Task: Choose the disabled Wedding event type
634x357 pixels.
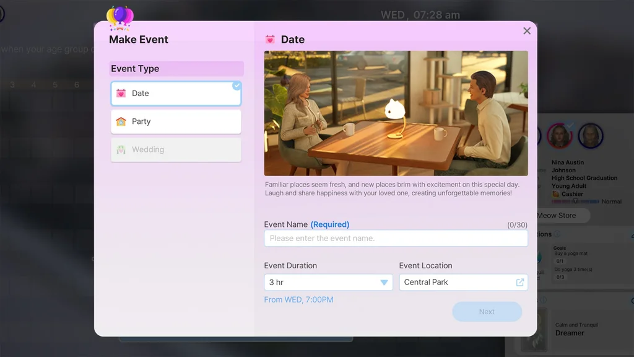Action: click(176, 149)
